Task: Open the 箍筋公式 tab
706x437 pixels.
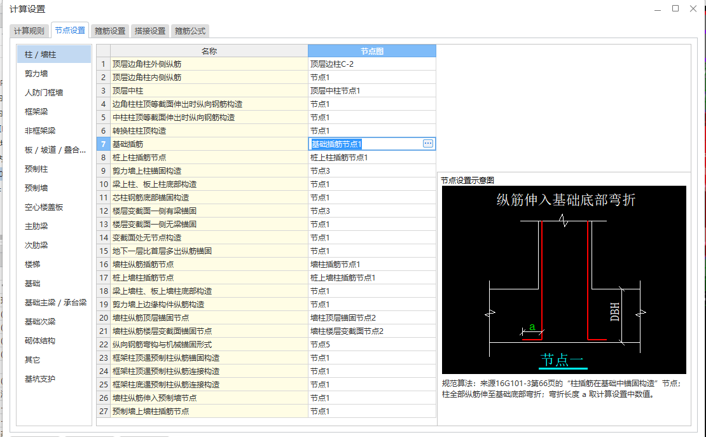Action: pos(190,31)
